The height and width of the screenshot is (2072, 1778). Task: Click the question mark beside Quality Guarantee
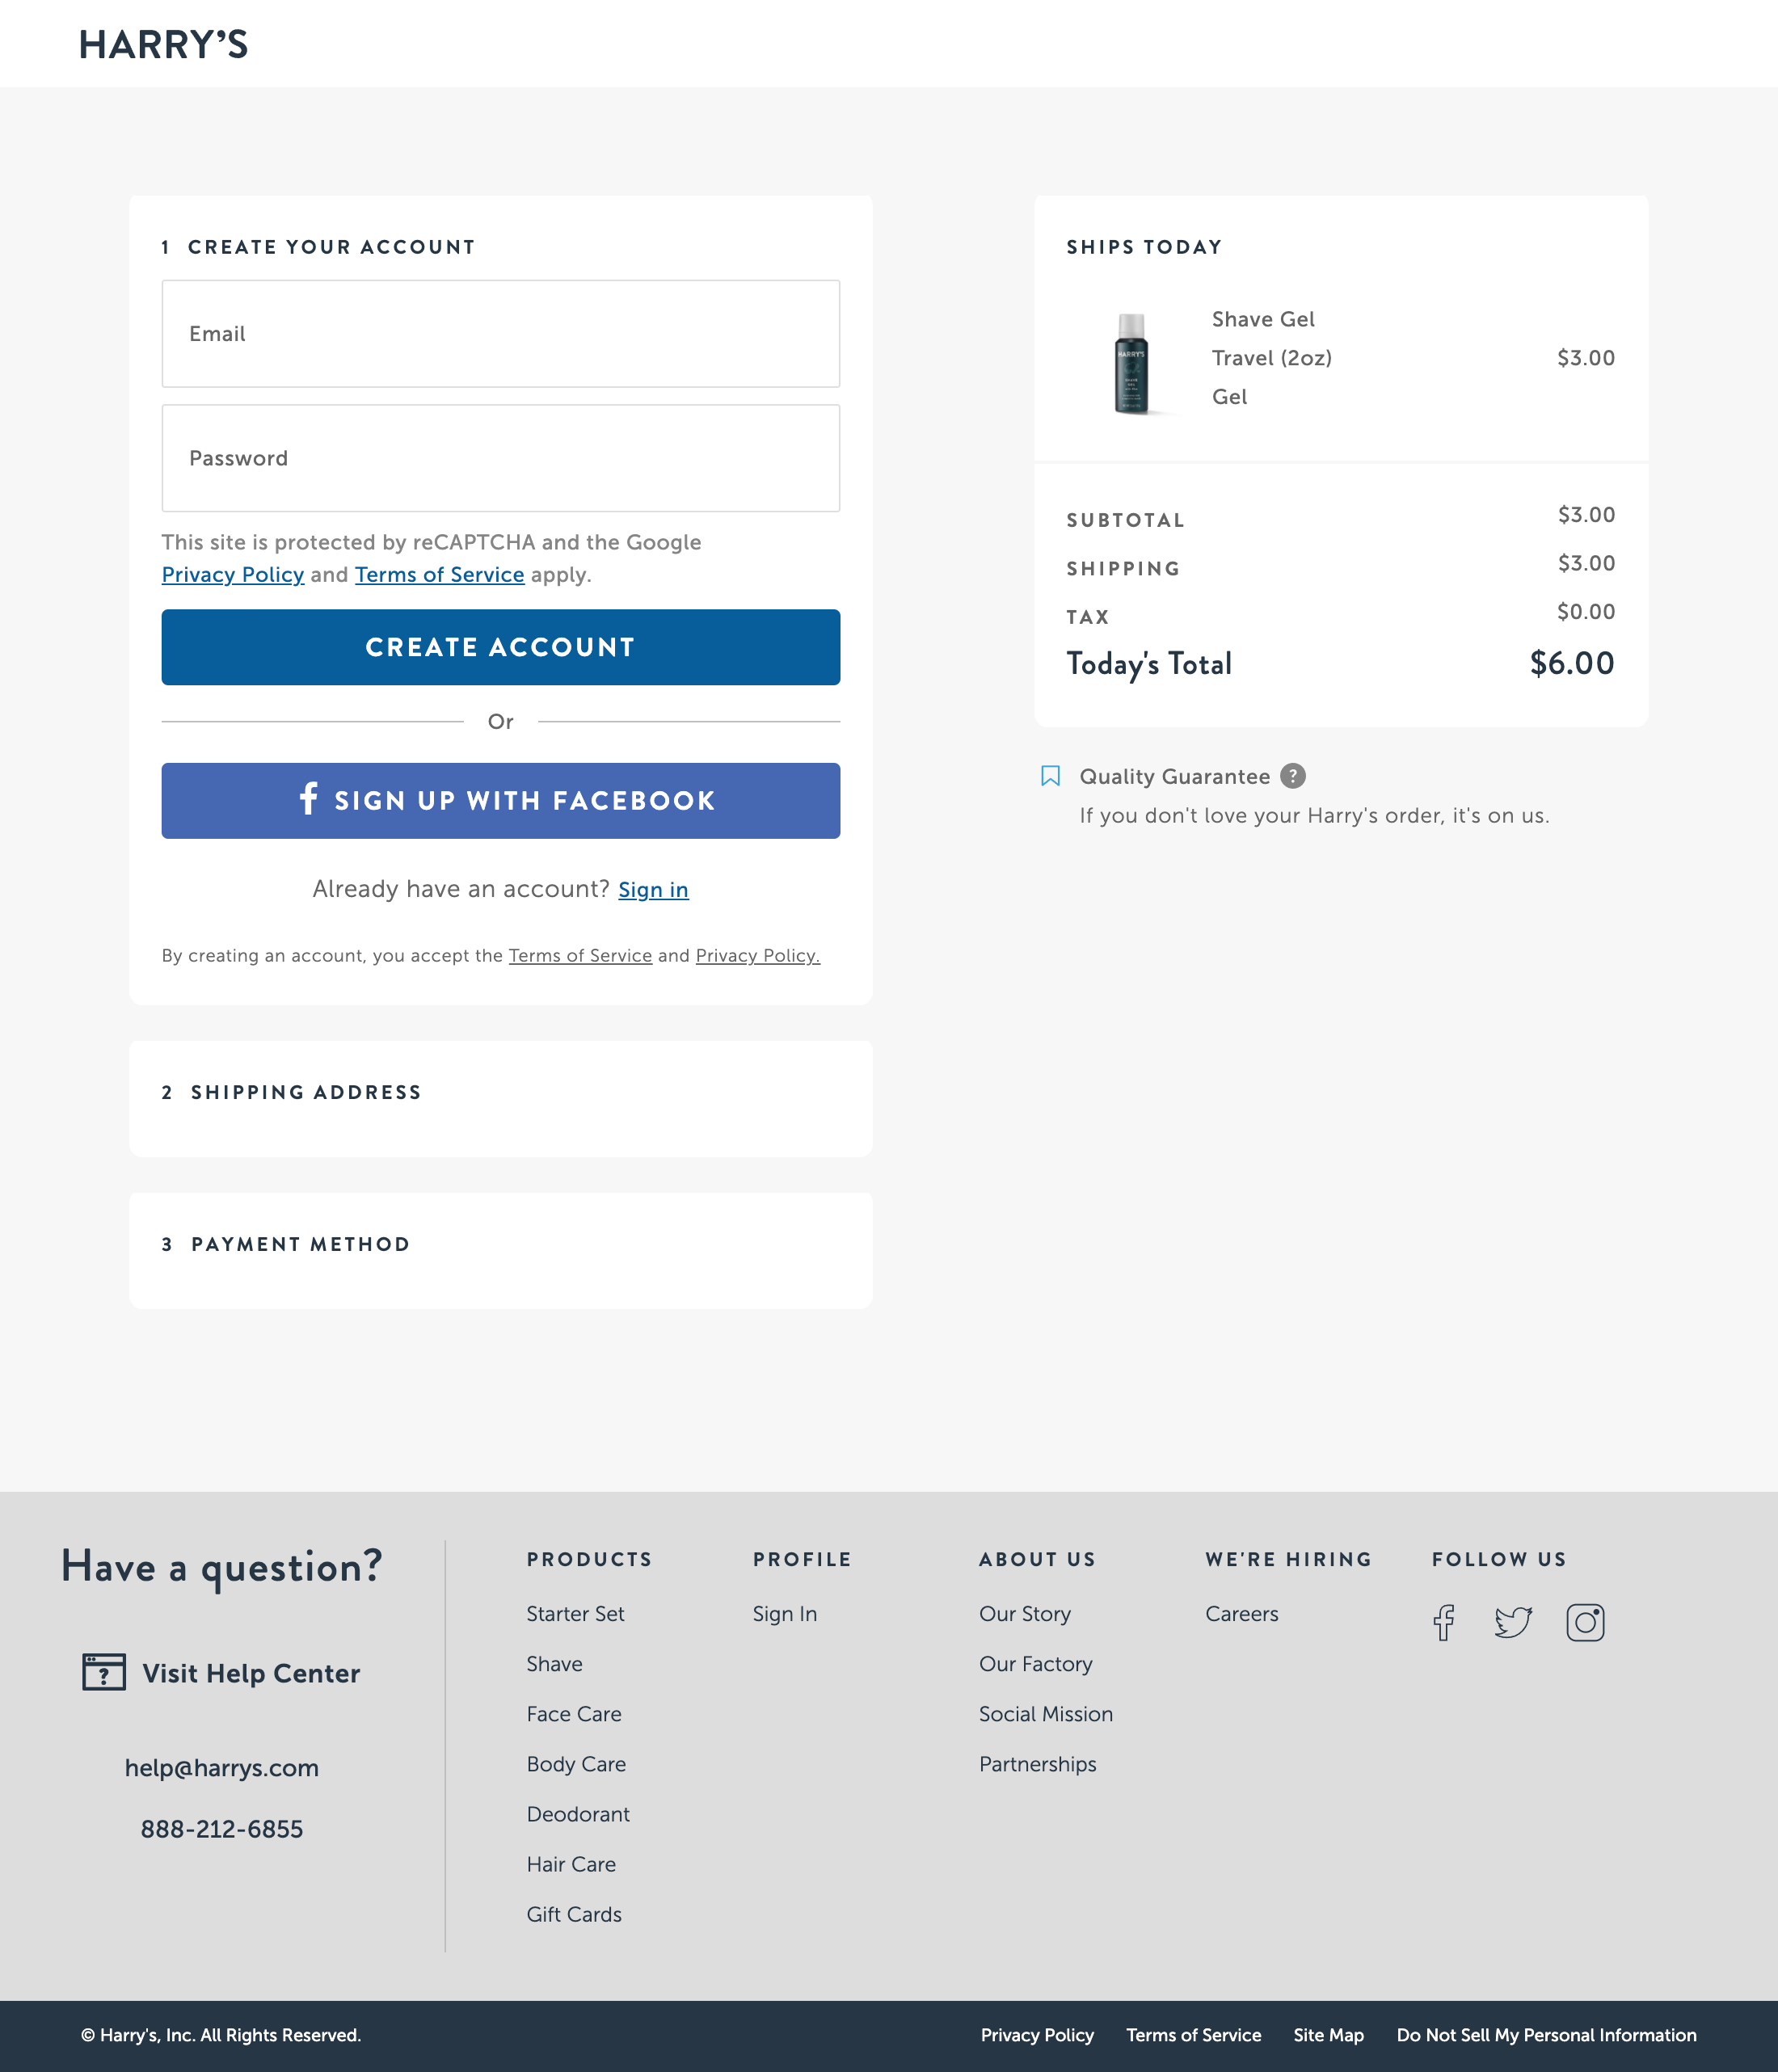pos(1293,776)
